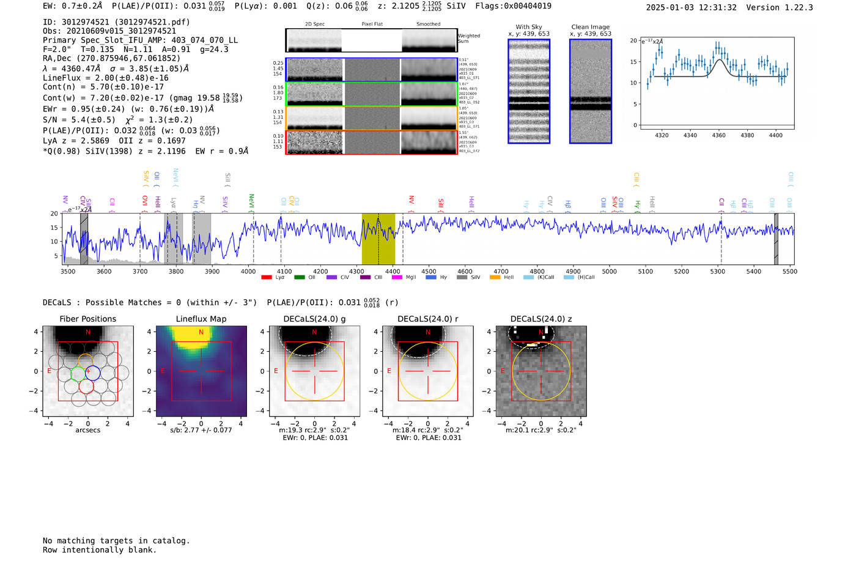Click the "S/N = 5.4(±0.5)" value

(x=79, y=120)
